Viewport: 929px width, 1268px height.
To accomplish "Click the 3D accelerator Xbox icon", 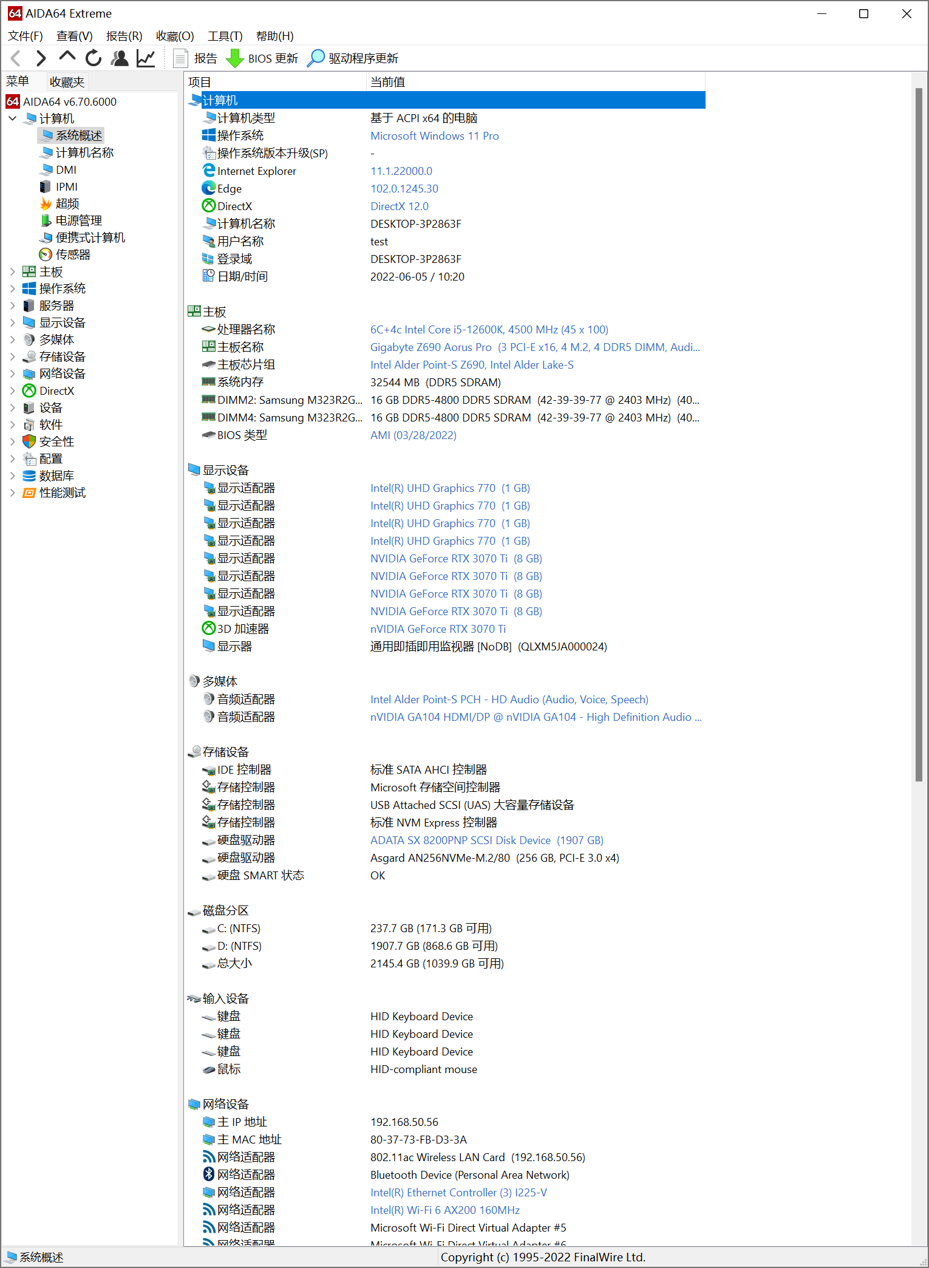I will coord(209,629).
